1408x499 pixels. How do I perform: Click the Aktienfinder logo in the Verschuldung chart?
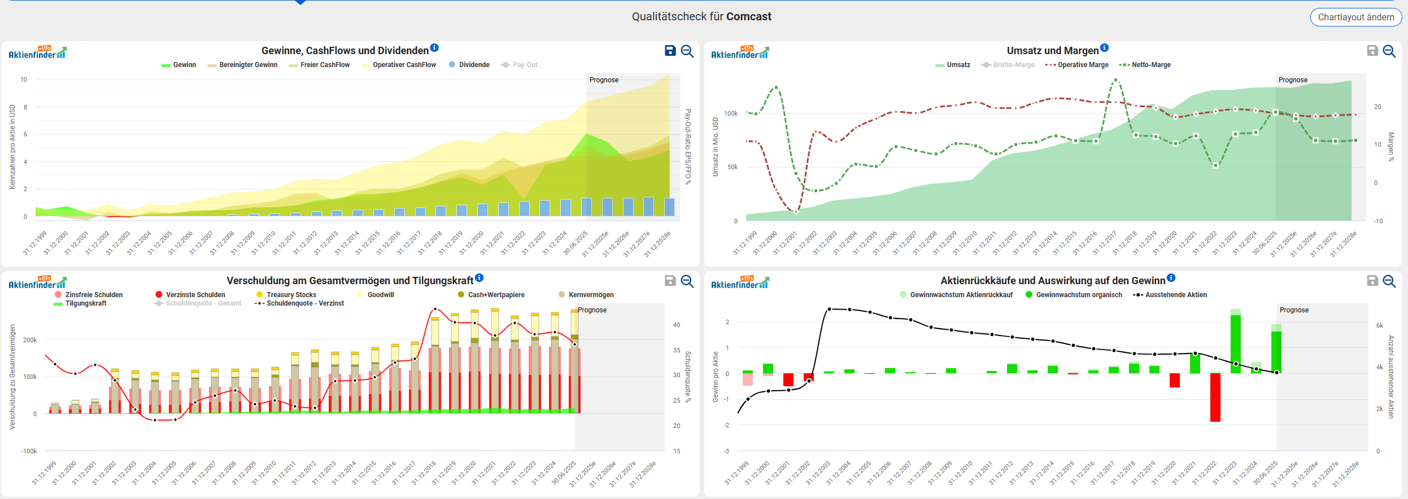(x=37, y=282)
